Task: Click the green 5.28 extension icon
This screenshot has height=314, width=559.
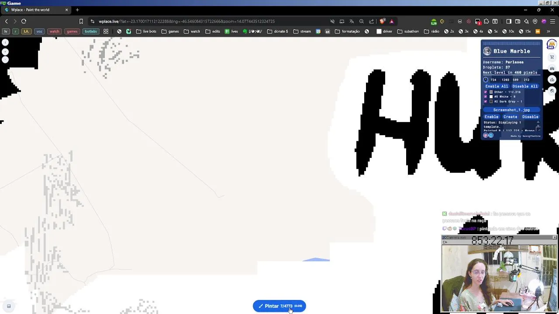Action: coord(434,21)
